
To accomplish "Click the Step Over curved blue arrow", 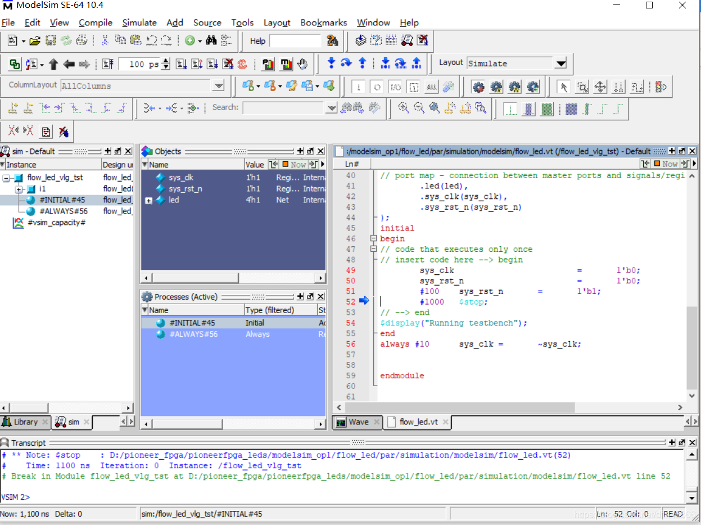I will coord(346,63).
